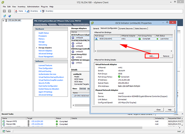Select the vmhba0 adapter icon
The width and height of the screenshot is (185, 134).
[x=73, y=43]
